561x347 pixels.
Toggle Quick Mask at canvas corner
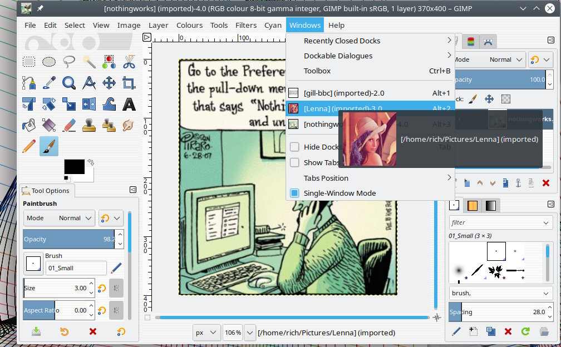click(x=147, y=318)
